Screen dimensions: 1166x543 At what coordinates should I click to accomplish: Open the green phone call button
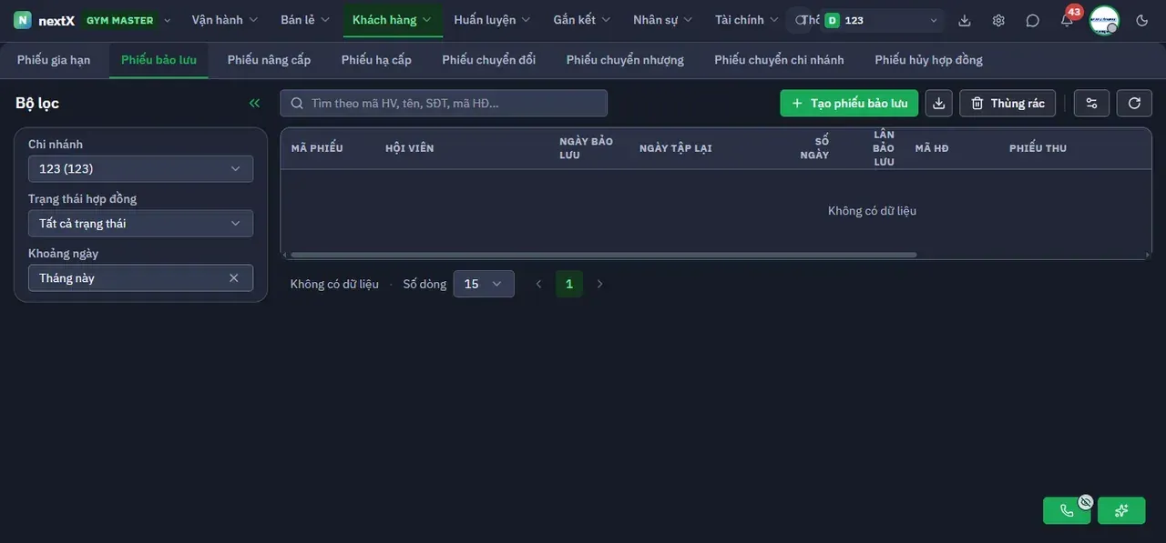1067,510
